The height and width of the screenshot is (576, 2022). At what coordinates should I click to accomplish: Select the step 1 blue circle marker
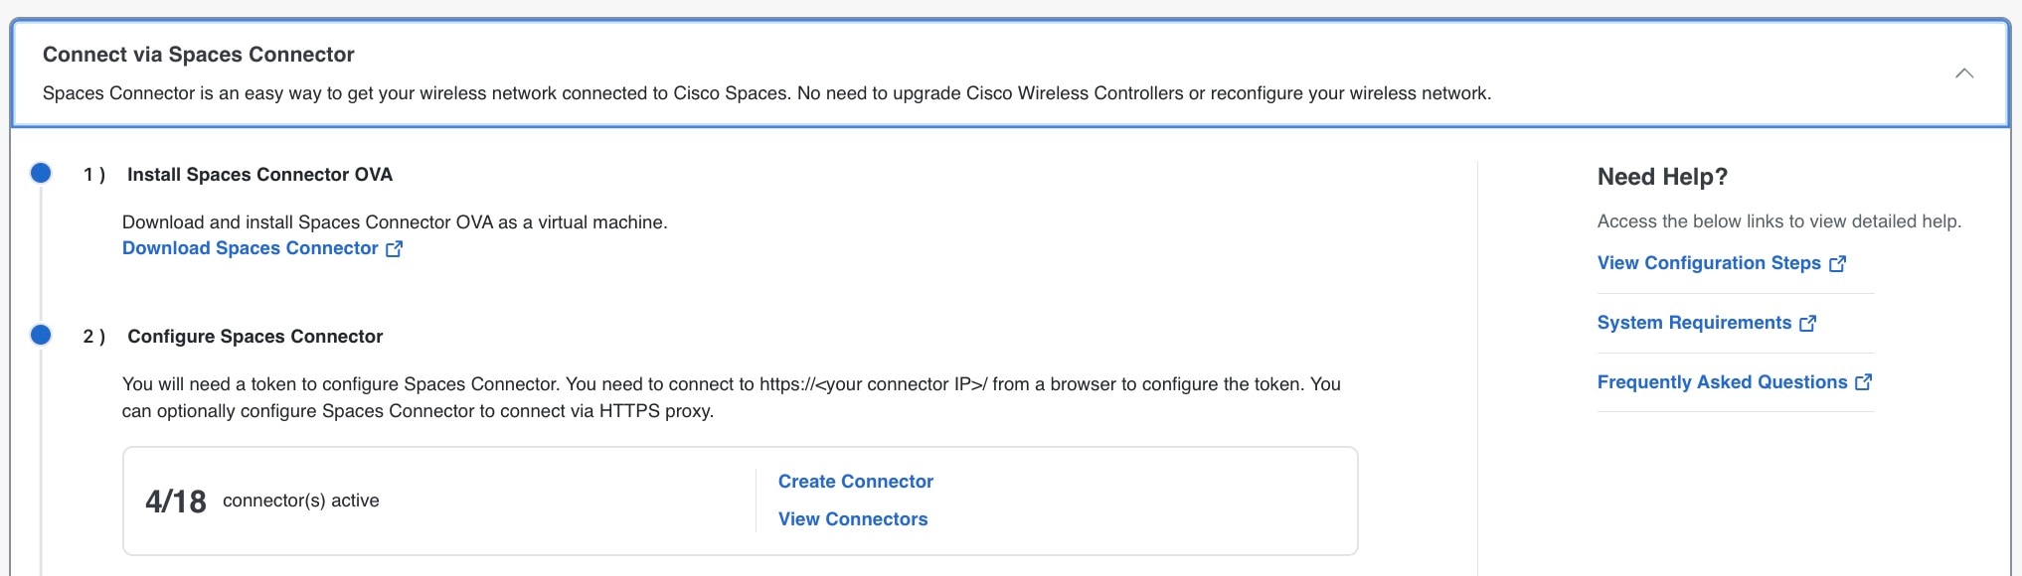[x=41, y=173]
